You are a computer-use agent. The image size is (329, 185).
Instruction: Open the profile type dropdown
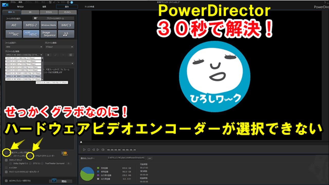point(59,47)
